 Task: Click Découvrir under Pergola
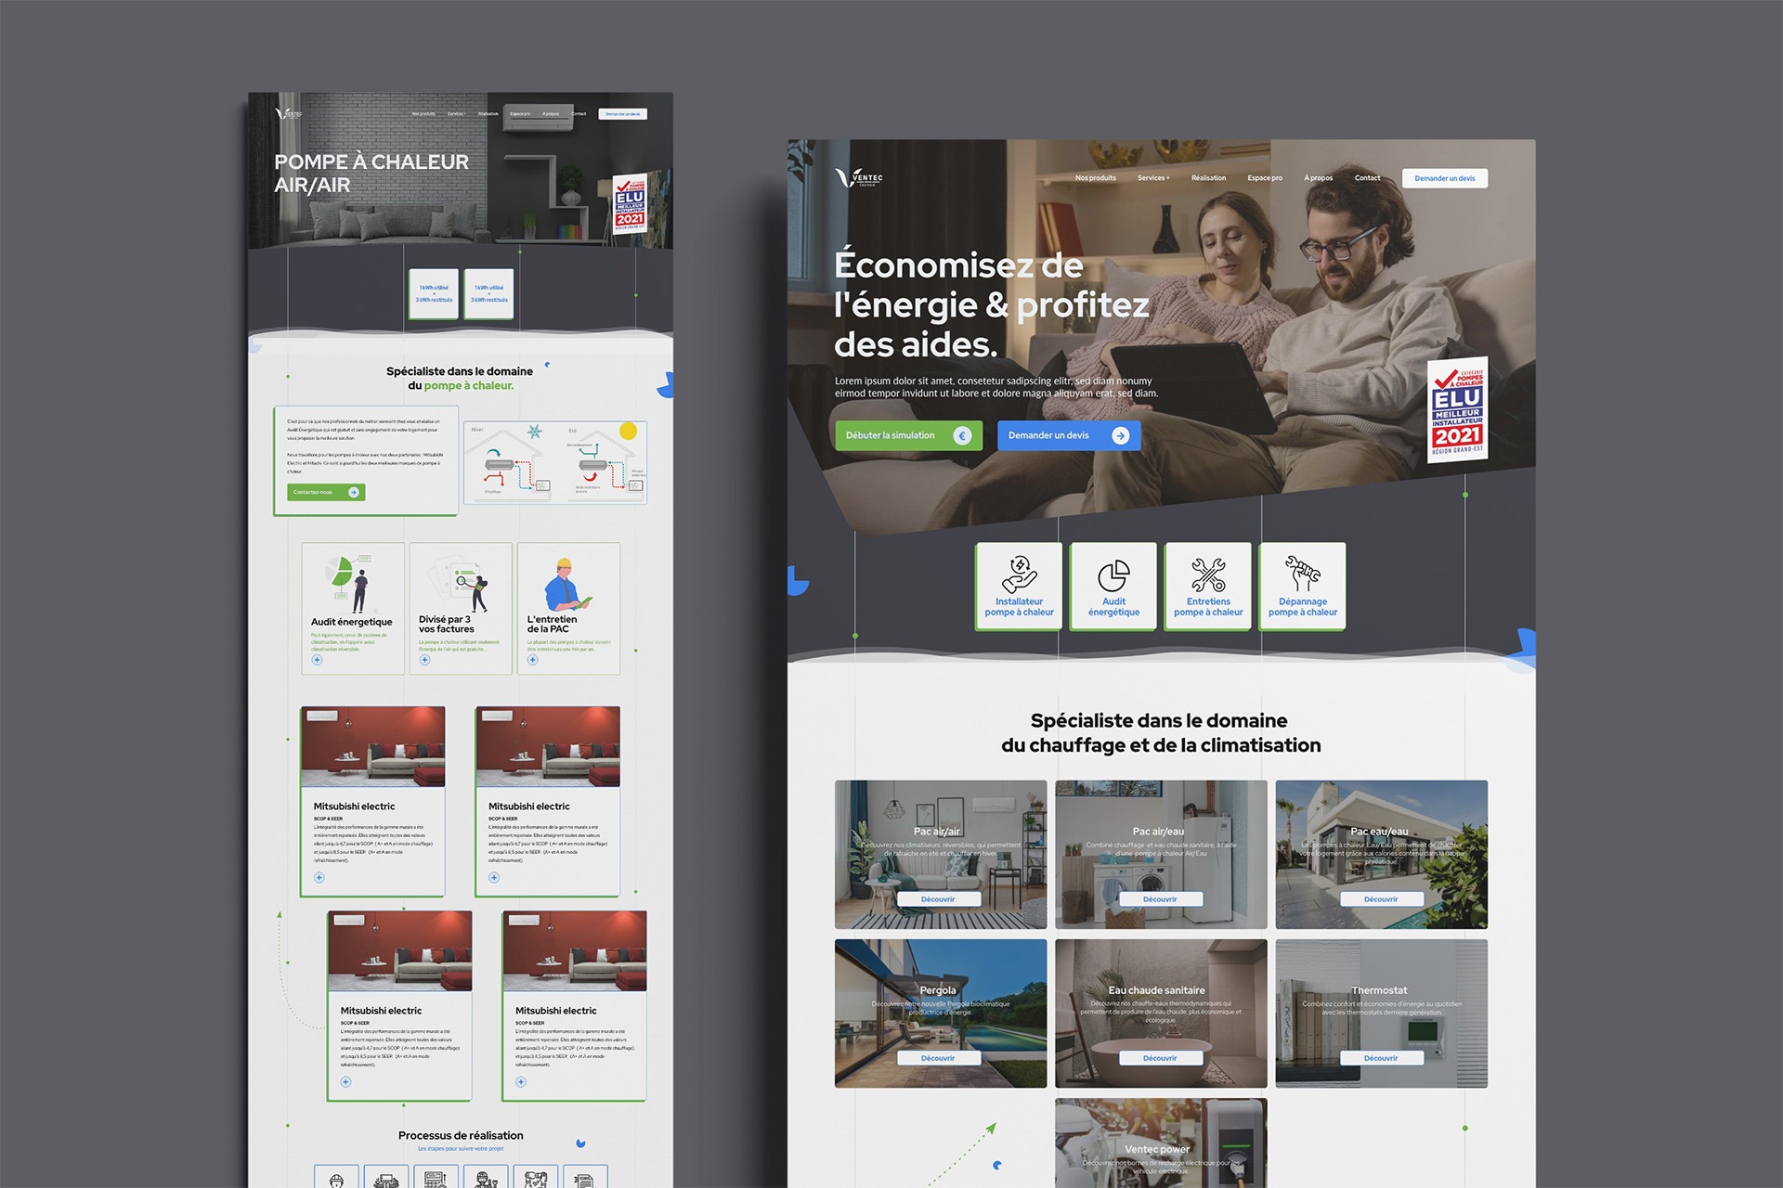(938, 1058)
